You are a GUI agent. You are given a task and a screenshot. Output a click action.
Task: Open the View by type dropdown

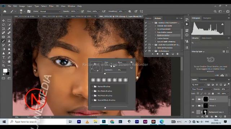pyautogui.click(x=198, y=52)
